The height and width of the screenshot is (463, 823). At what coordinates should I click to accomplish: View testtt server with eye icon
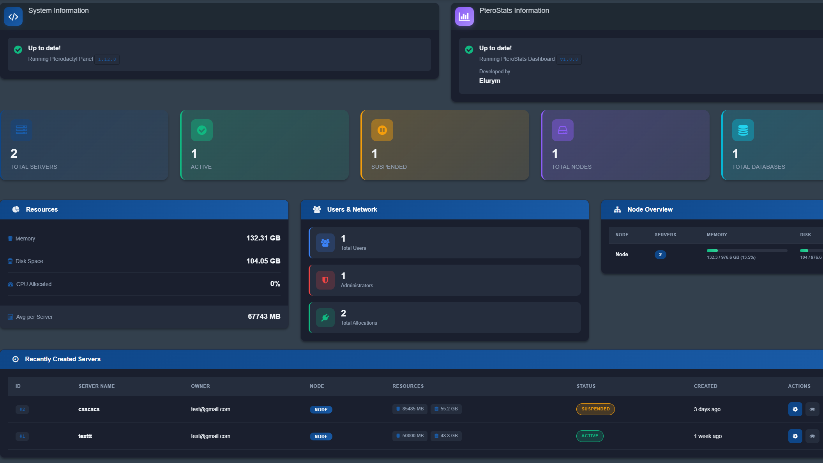click(812, 436)
